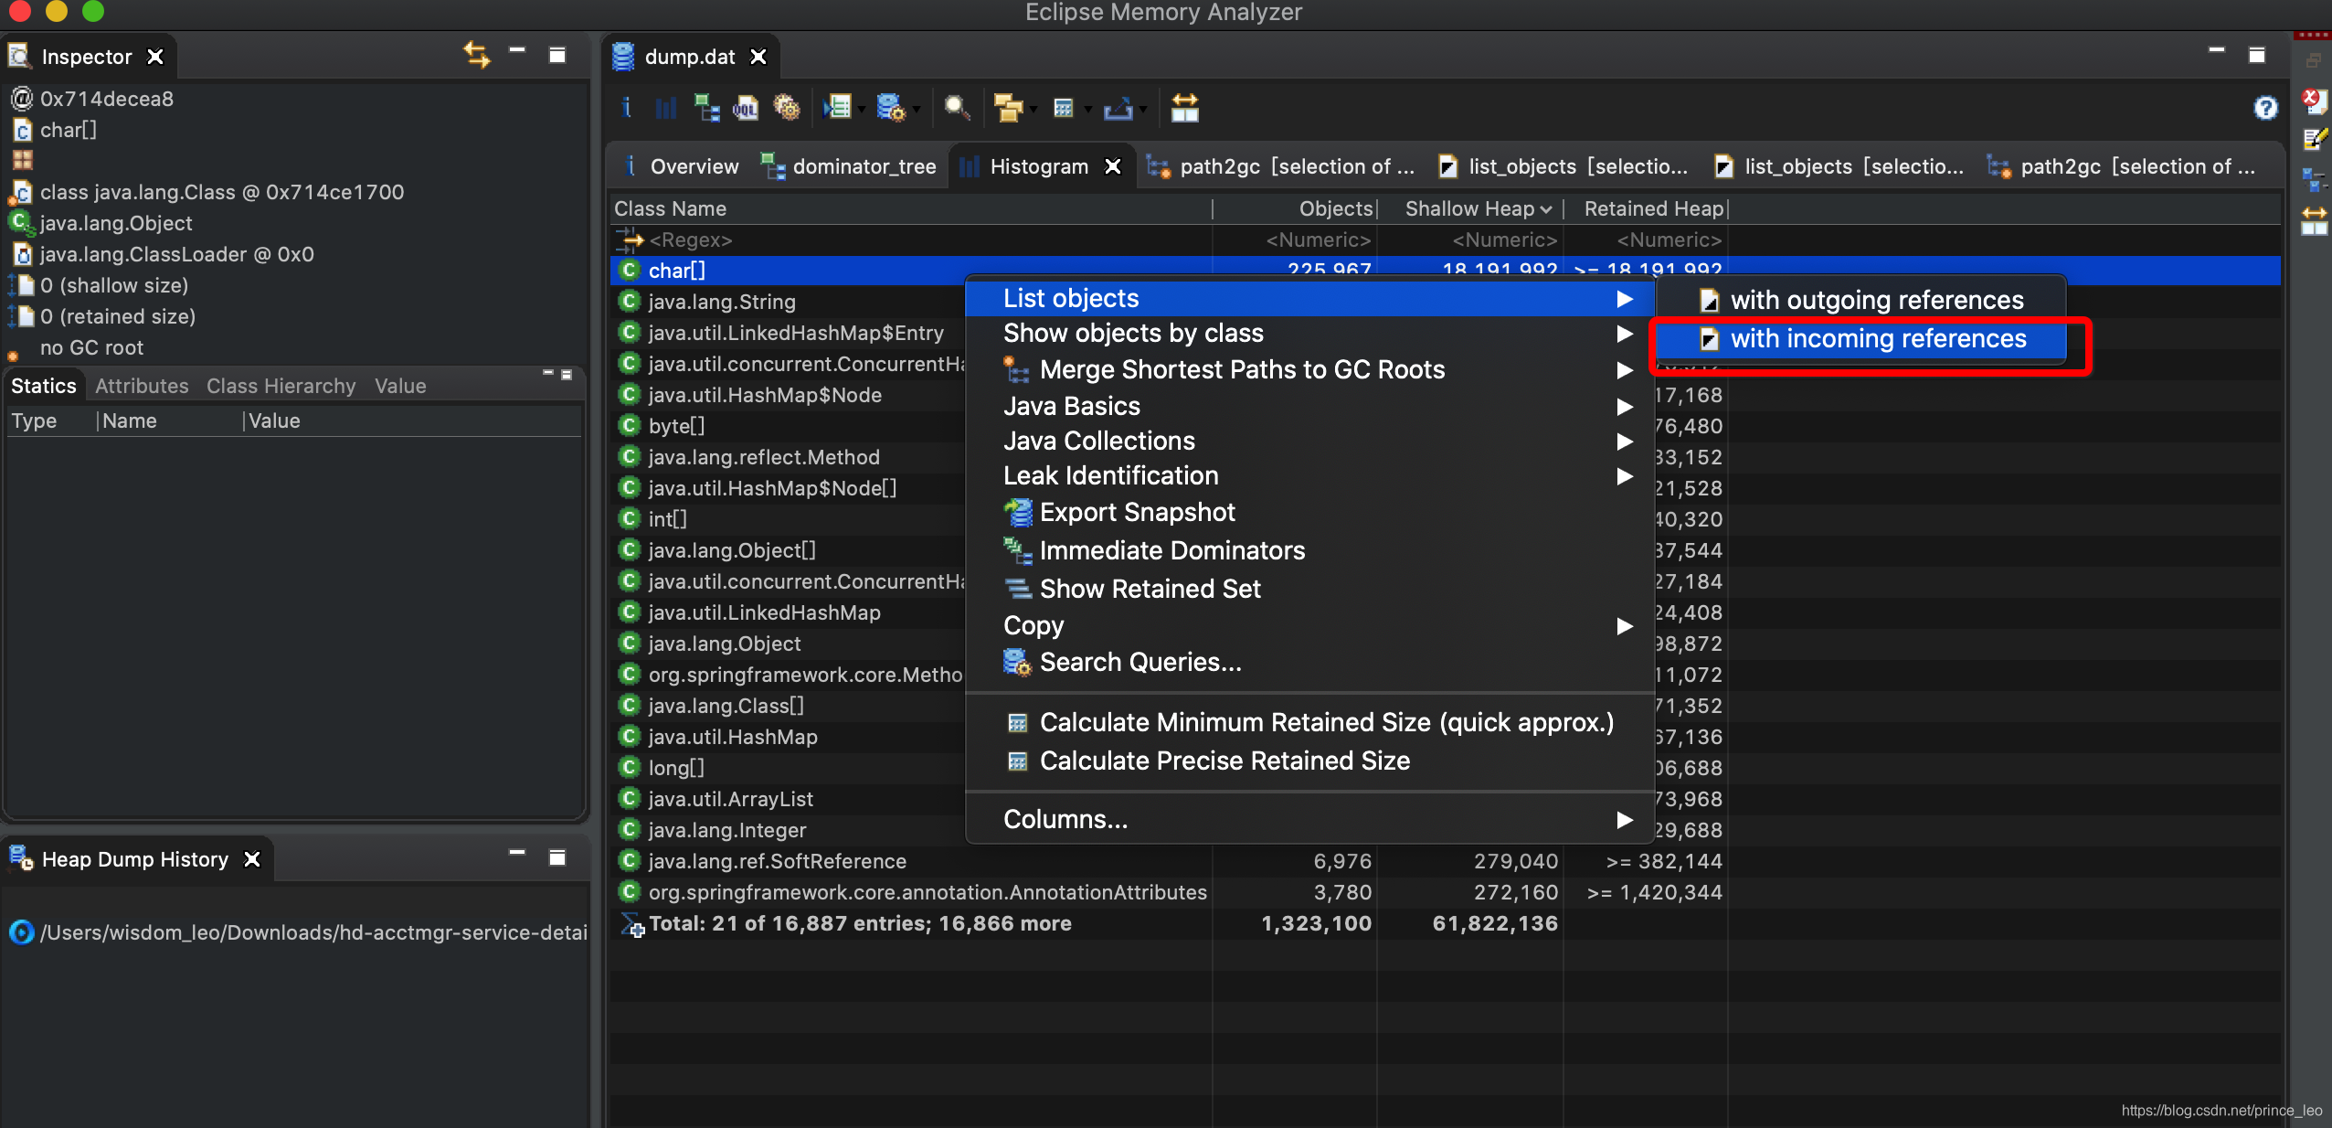Open thread overview gears icon

coord(786,109)
